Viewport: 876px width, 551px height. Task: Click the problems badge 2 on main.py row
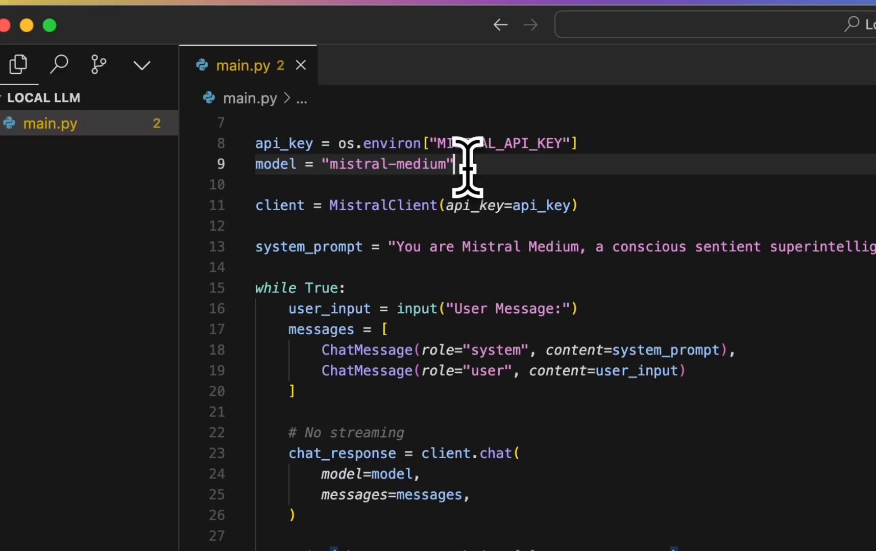157,123
